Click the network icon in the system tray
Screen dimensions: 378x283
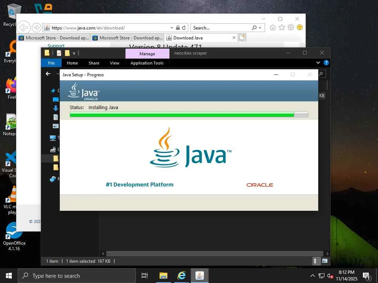(x=322, y=276)
